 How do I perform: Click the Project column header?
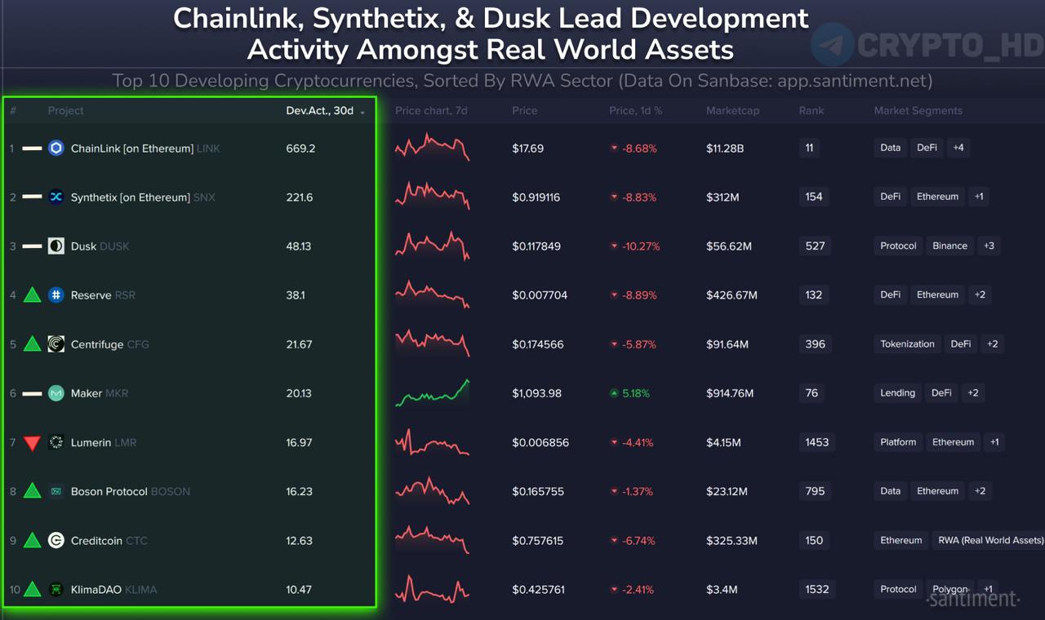click(65, 110)
